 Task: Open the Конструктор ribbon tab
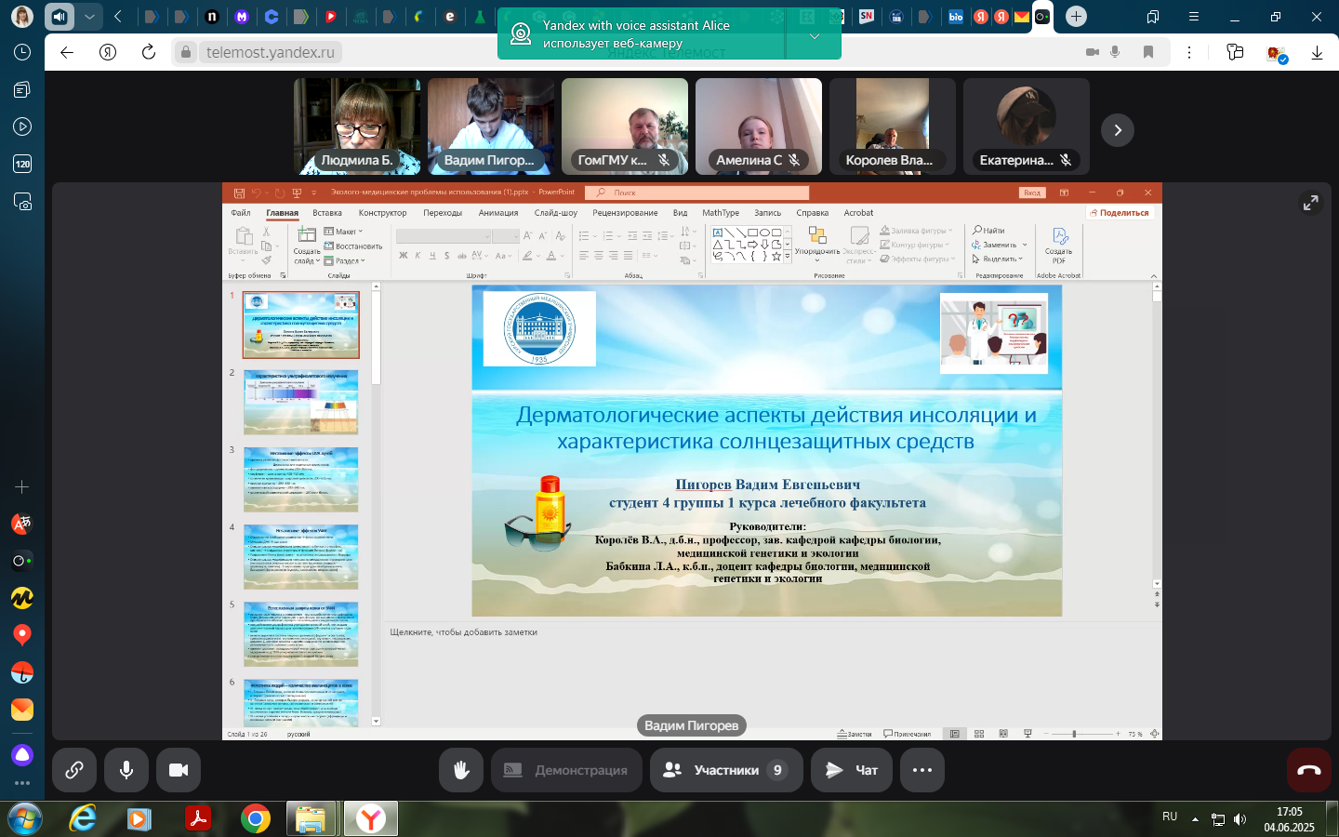(382, 213)
